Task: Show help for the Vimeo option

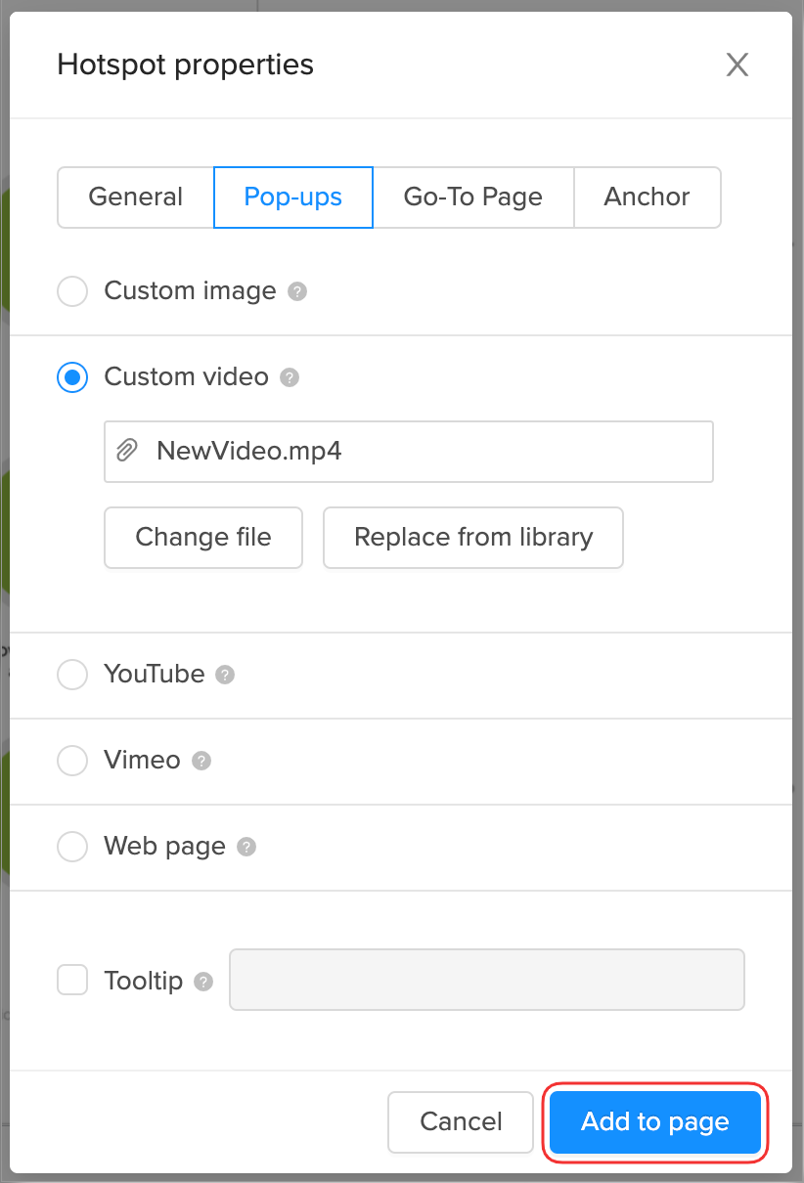Action: pos(201,761)
